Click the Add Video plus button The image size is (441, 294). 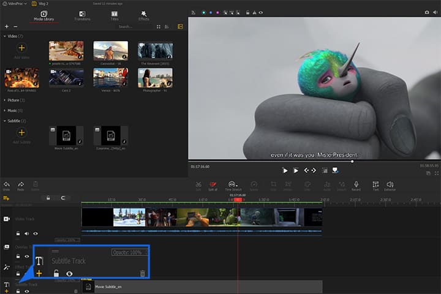(21, 48)
